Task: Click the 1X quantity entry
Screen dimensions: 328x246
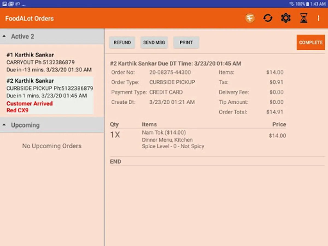Action: (x=115, y=135)
